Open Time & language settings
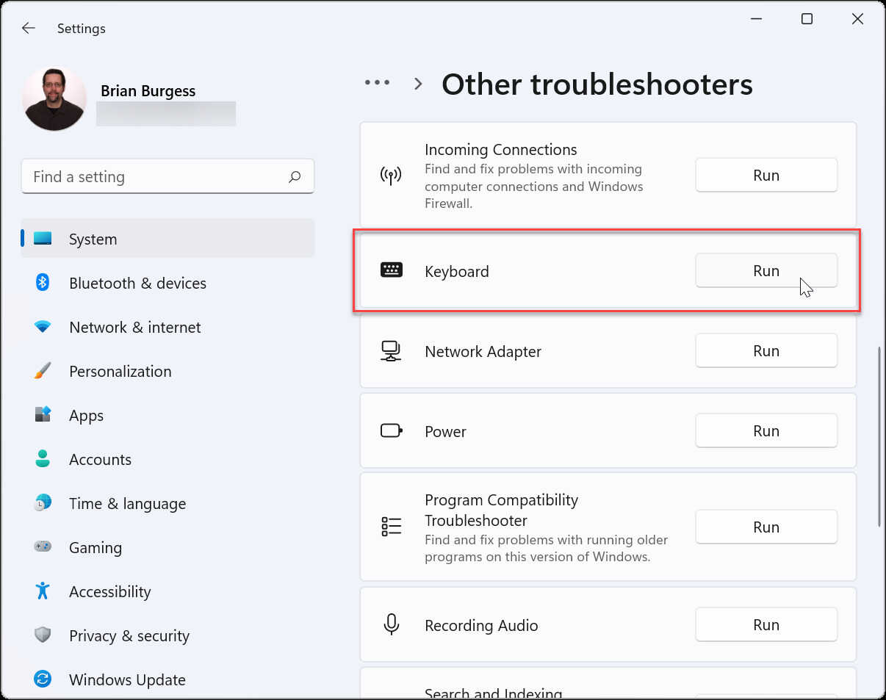The width and height of the screenshot is (886, 700). point(127,503)
